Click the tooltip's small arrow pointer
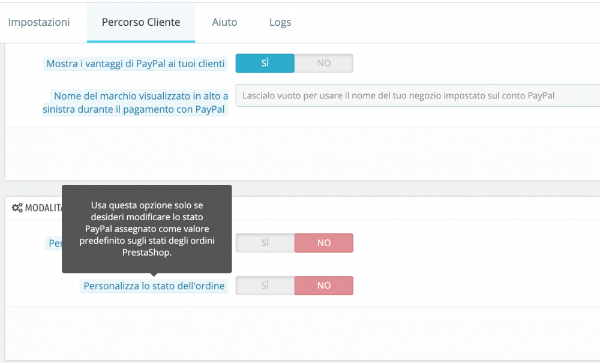600x363 pixels. coord(154,275)
